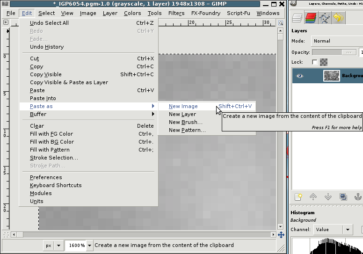Open the layer Mode dropdown set to Normal

pyautogui.click(x=337, y=41)
